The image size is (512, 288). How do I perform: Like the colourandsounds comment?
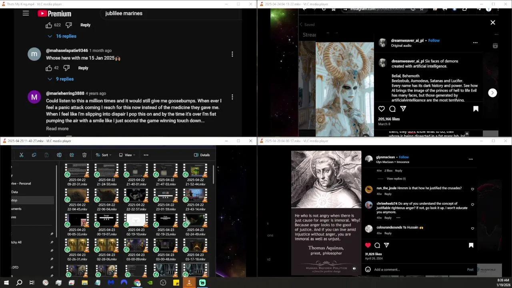(472, 228)
